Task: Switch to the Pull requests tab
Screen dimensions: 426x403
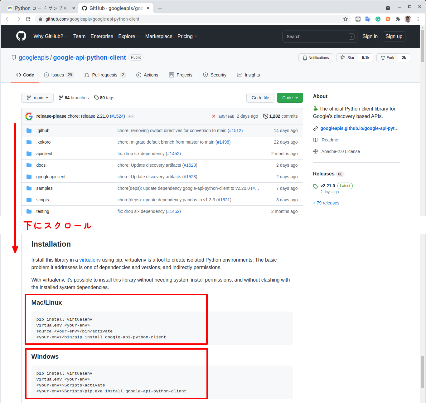Action: click(104, 75)
